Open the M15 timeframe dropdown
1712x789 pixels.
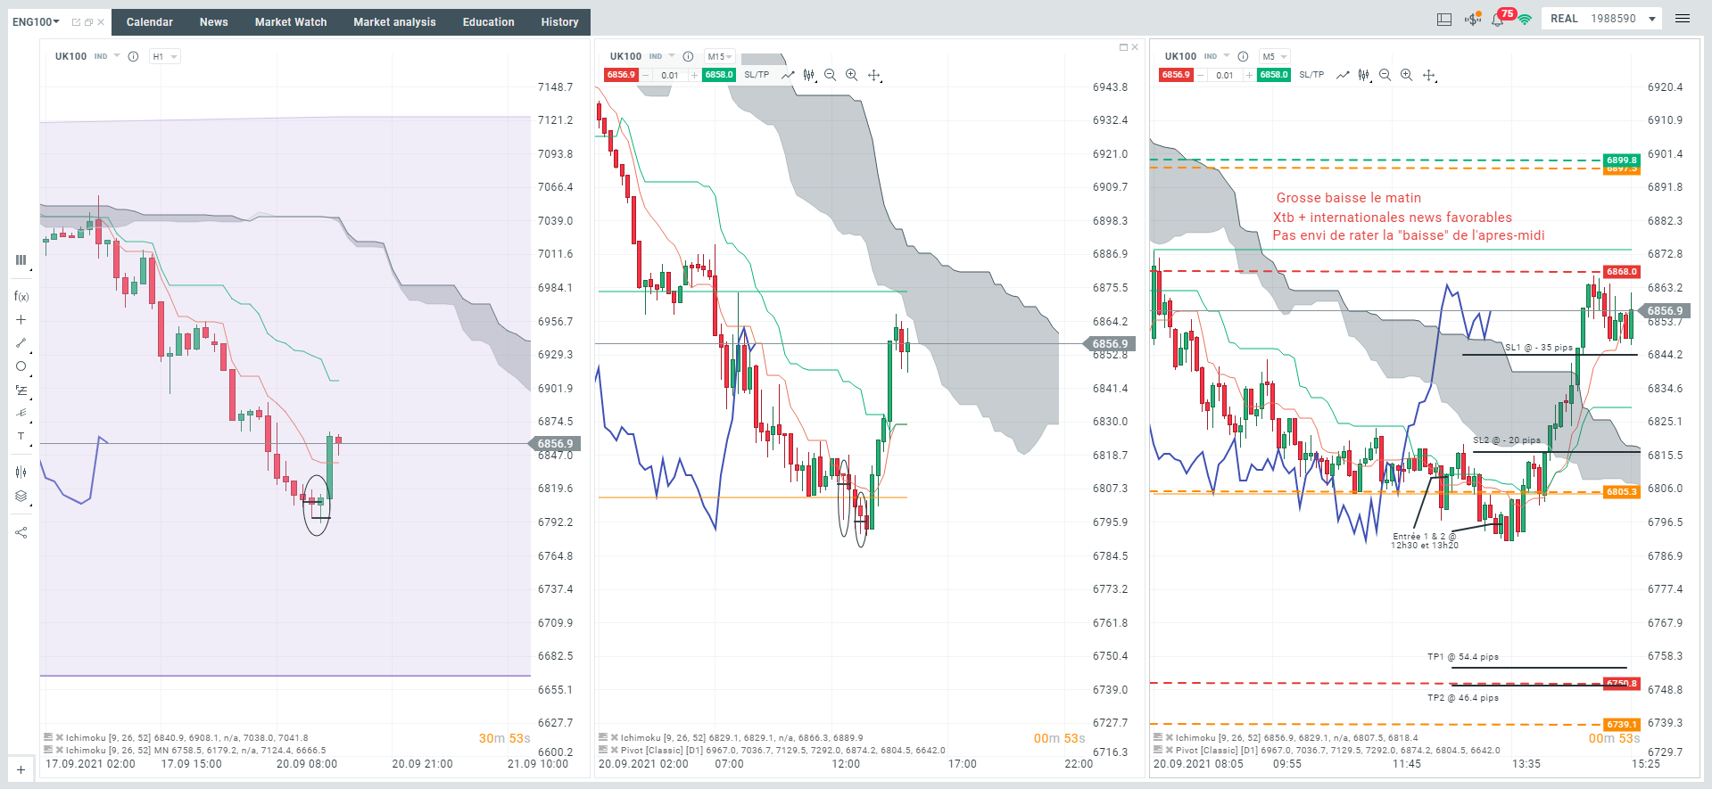[719, 56]
